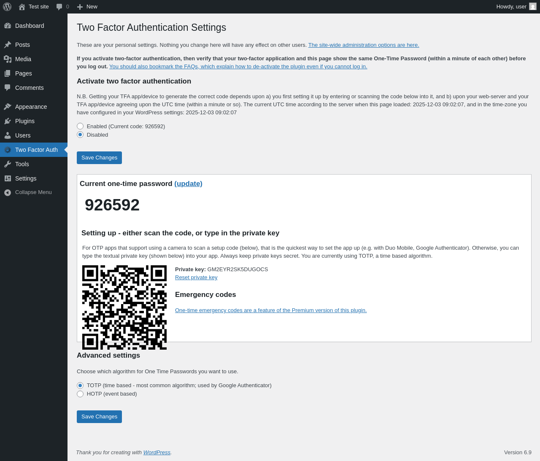
Task: Click the Users person icon
Action: pos(8,135)
